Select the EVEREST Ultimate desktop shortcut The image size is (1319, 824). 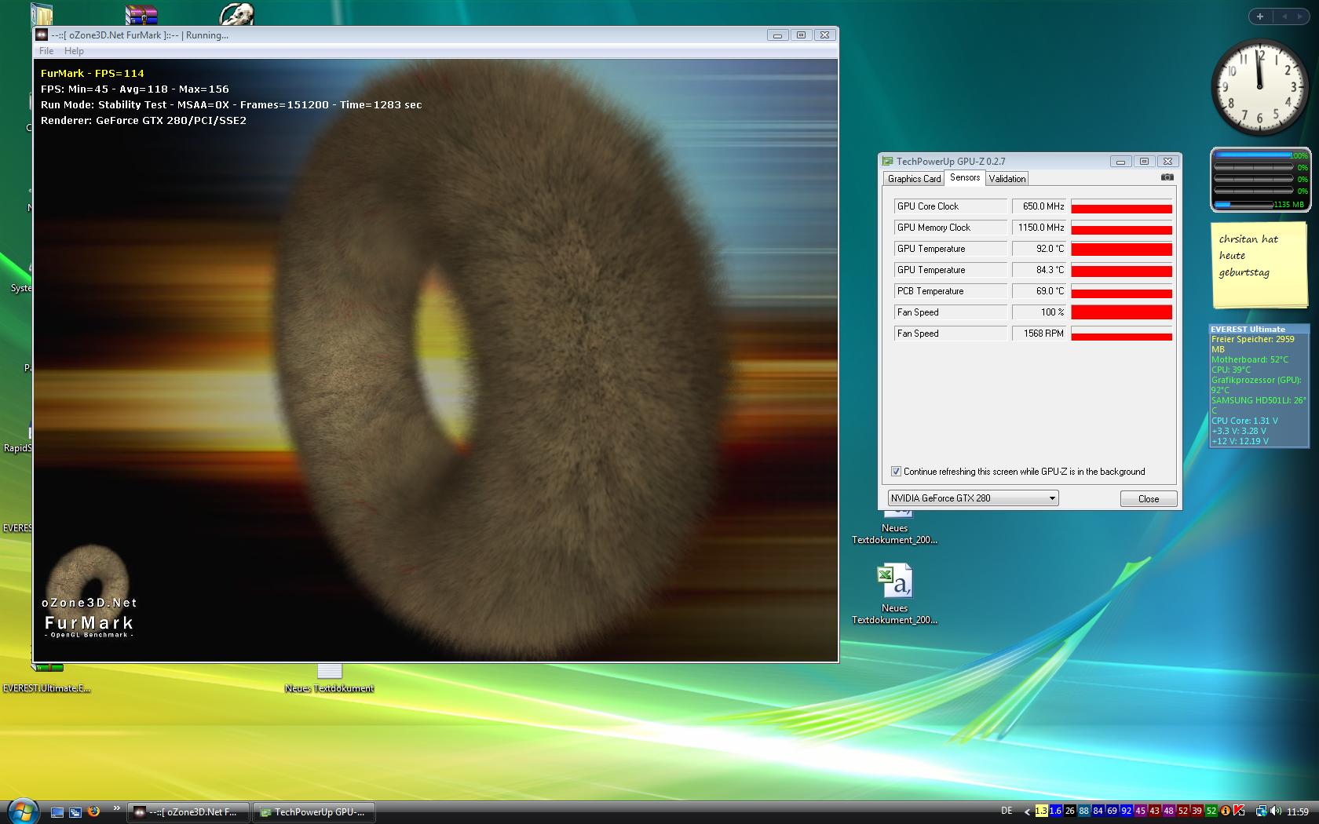tap(47, 679)
